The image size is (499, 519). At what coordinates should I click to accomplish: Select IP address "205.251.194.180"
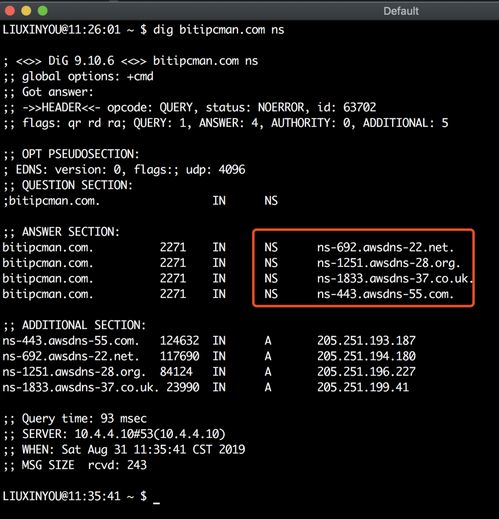click(366, 356)
